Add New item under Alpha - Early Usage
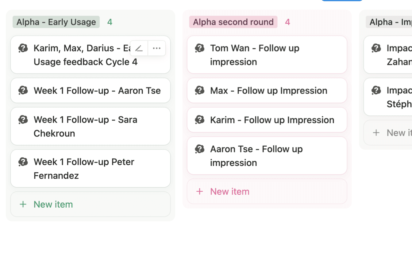Viewport: 412px width, 274px height. [53, 204]
